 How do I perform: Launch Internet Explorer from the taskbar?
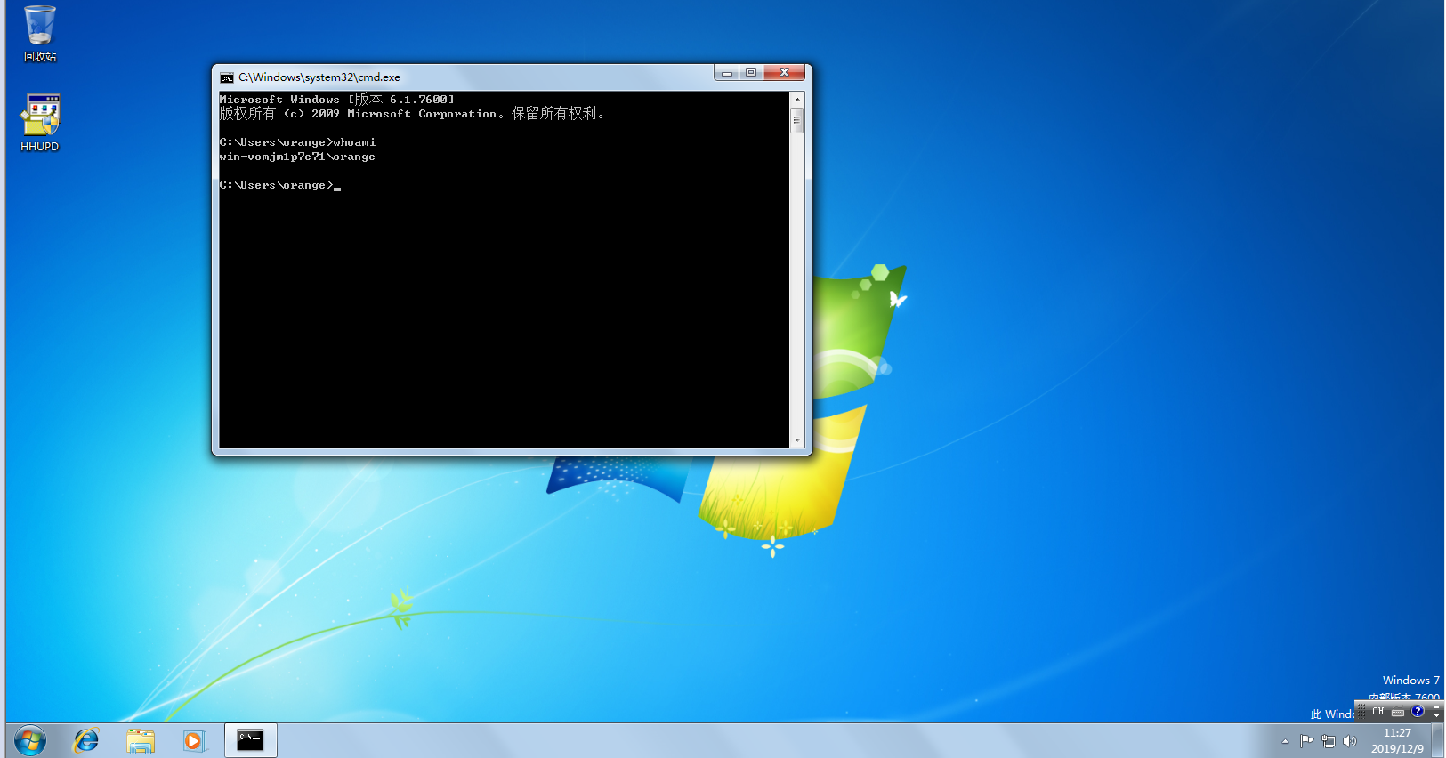(x=86, y=740)
